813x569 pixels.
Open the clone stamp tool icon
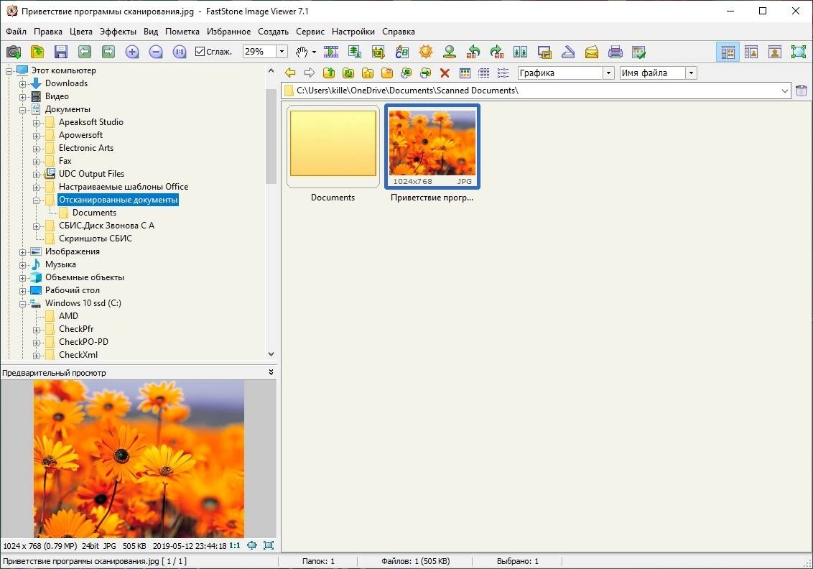[450, 52]
